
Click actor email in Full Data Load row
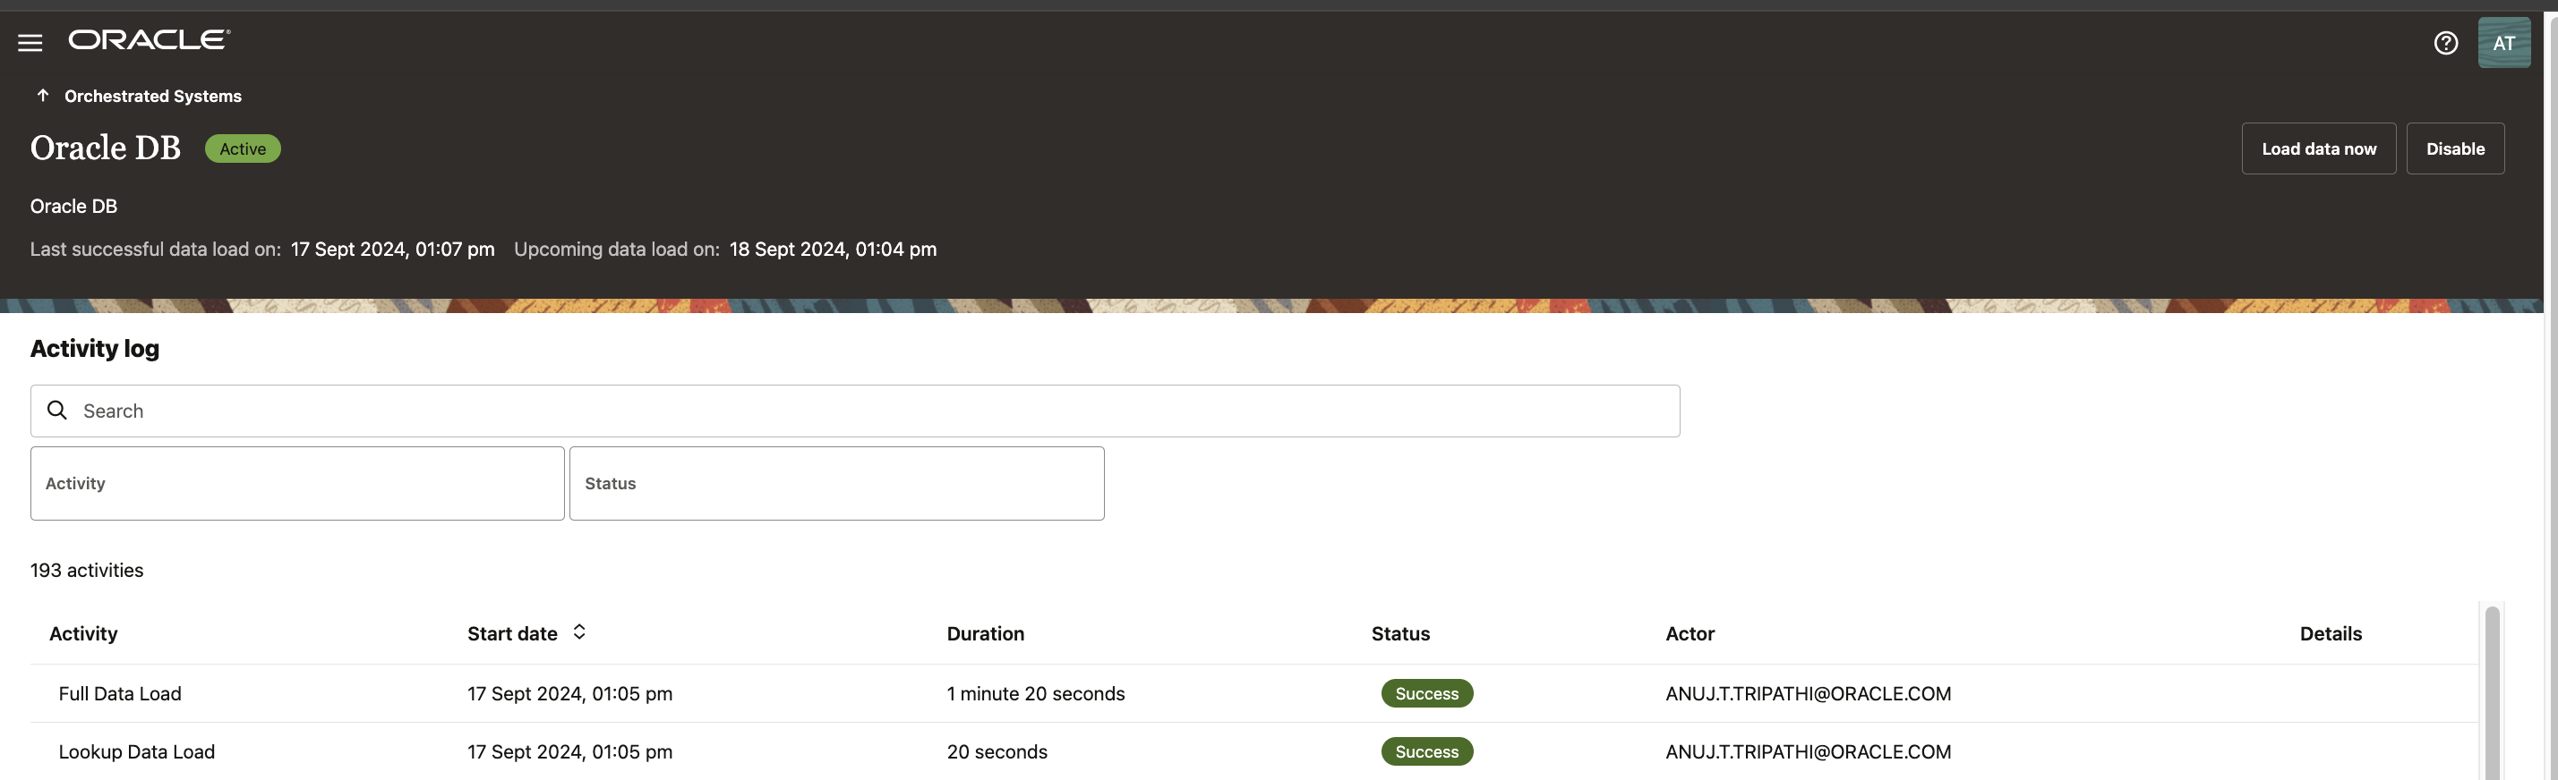pyautogui.click(x=1808, y=693)
